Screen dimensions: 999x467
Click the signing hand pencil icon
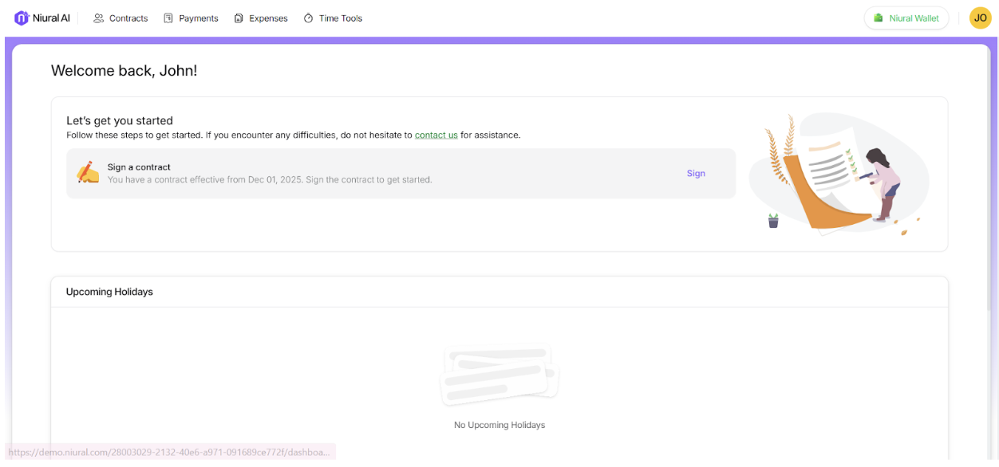[88, 172]
